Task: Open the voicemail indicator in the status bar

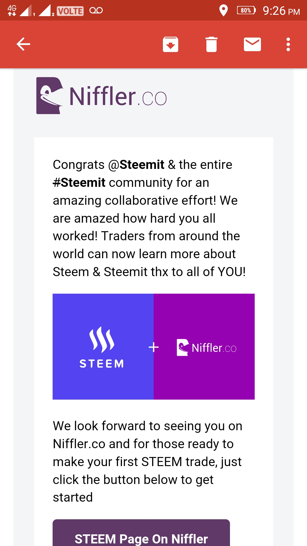Action: point(97,10)
